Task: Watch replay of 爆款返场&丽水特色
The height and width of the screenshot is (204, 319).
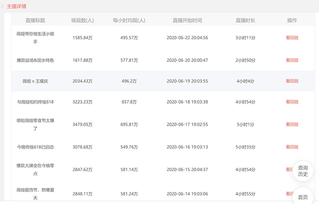Action: click(x=292, y=60)
